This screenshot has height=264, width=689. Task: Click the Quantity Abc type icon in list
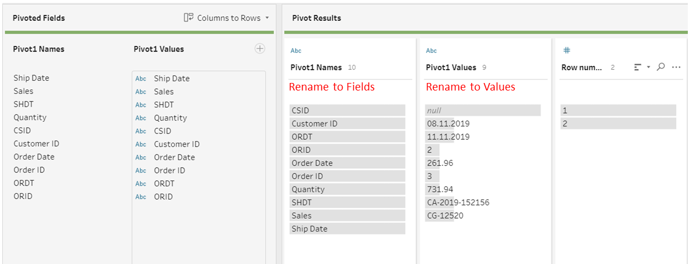(141, 118)
